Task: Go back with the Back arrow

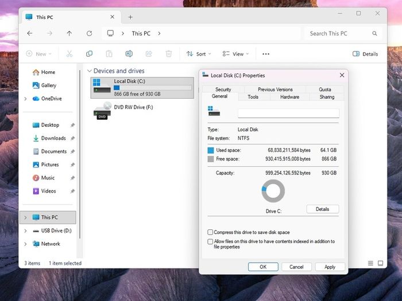Action: (x=30, y=33)
